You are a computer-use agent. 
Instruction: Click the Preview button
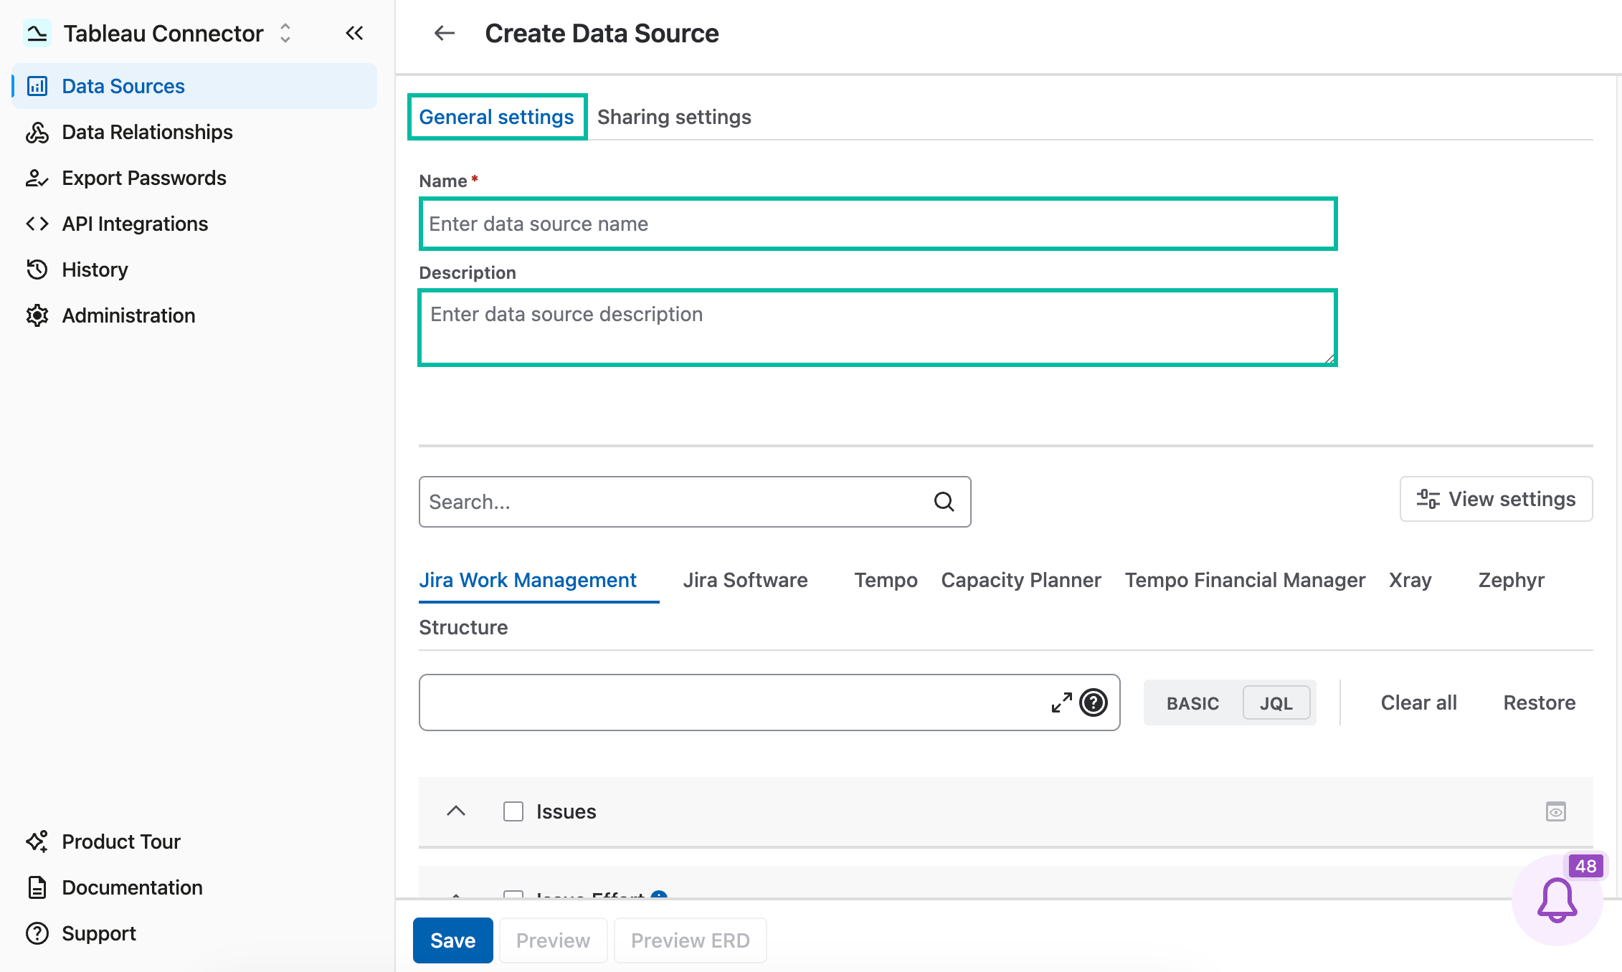(553, 940)
